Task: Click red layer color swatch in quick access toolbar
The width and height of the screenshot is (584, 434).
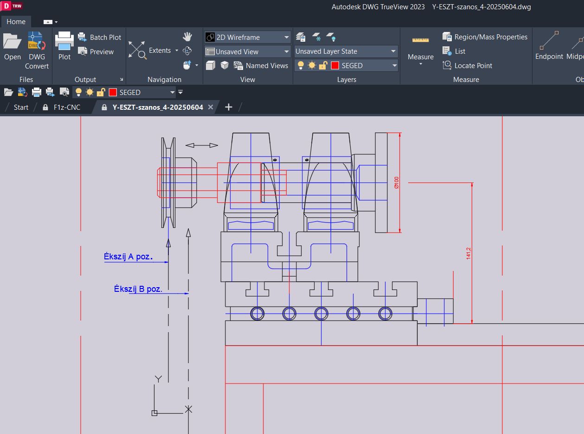Action: click(x=113, y=92)
